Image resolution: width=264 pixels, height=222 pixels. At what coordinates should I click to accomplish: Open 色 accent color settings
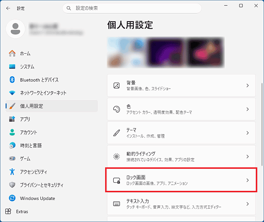point(181,109)
